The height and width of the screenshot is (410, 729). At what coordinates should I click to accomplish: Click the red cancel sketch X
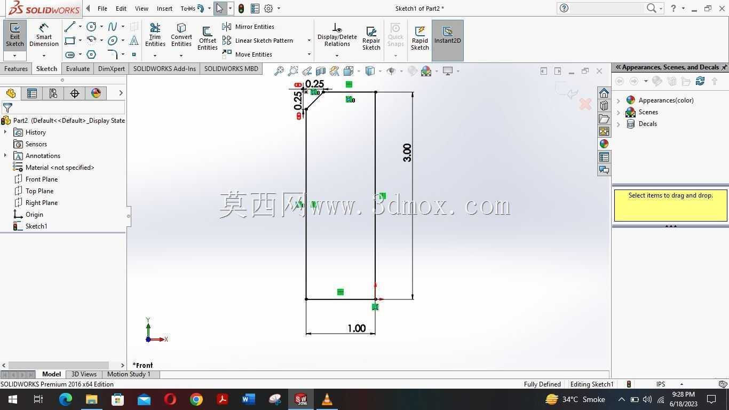click(585, 104)
